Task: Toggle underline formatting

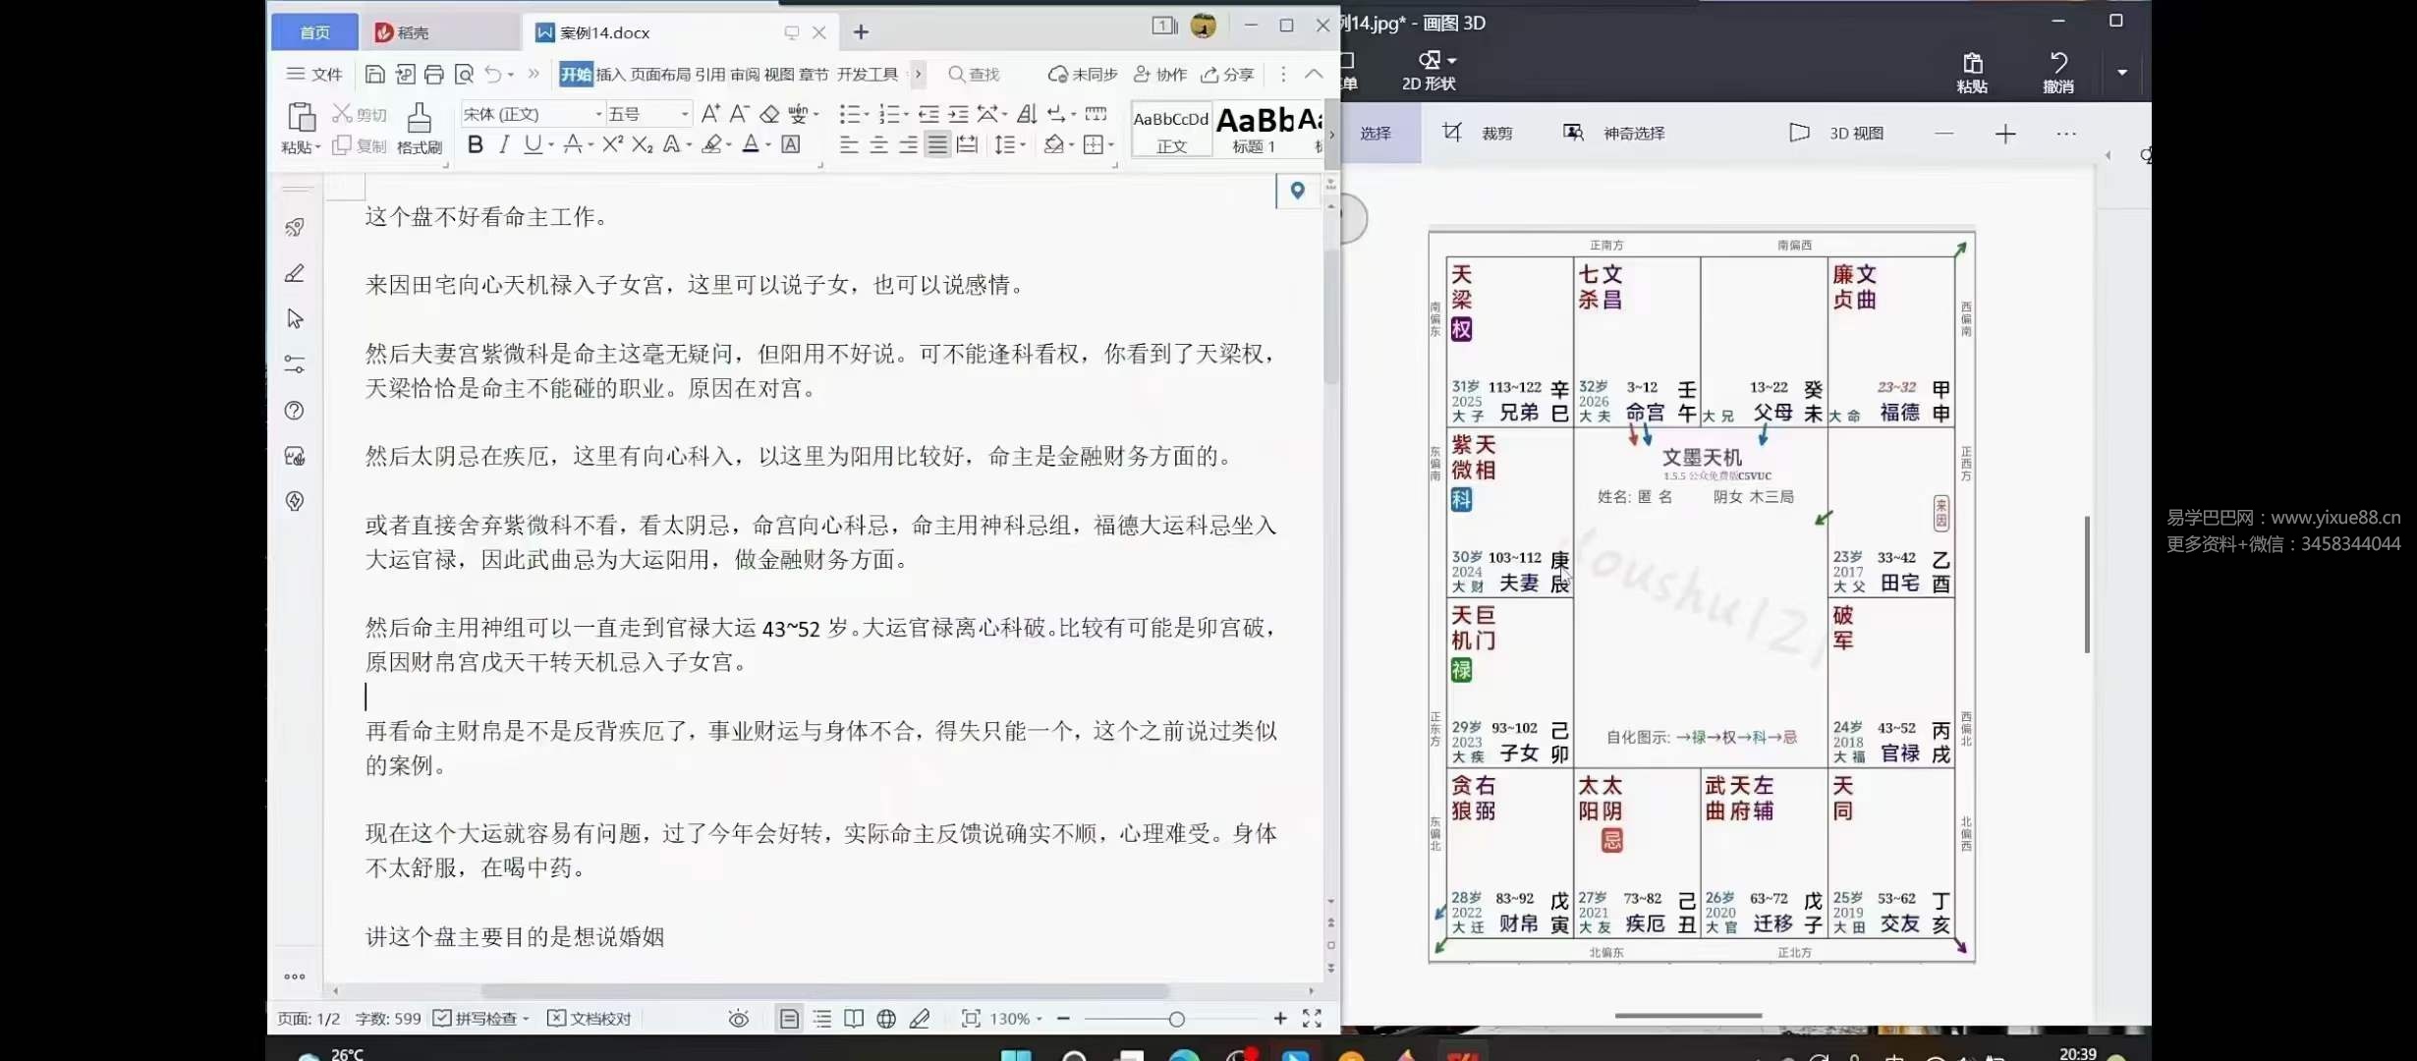Action: pyautogui.click(x=531, y=144)
